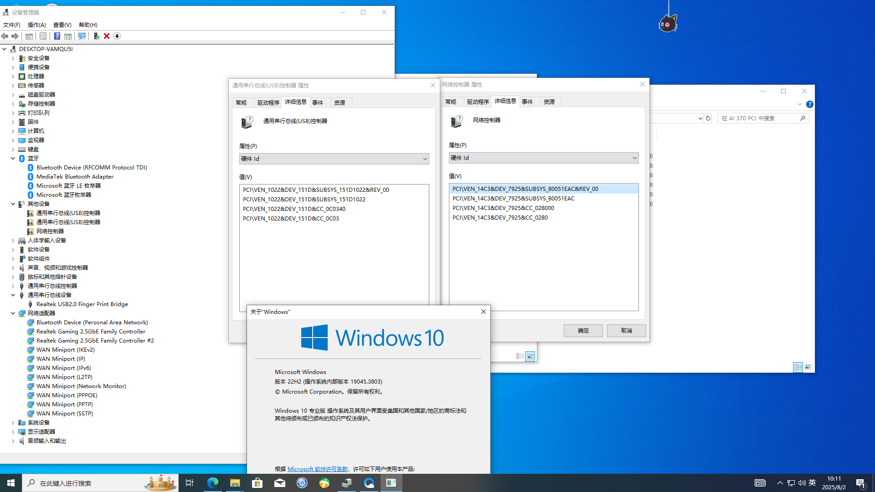Select hardware ID PCI\VEN_1022&DEV_151D&CC_0C0340

pyautogui.click(x=294, y=209)
